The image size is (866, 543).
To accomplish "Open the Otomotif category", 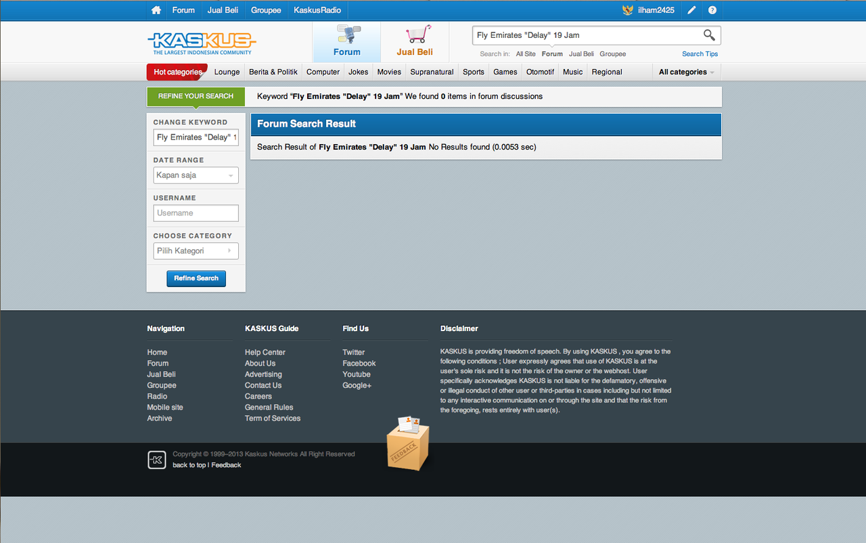I will (540, 72).
